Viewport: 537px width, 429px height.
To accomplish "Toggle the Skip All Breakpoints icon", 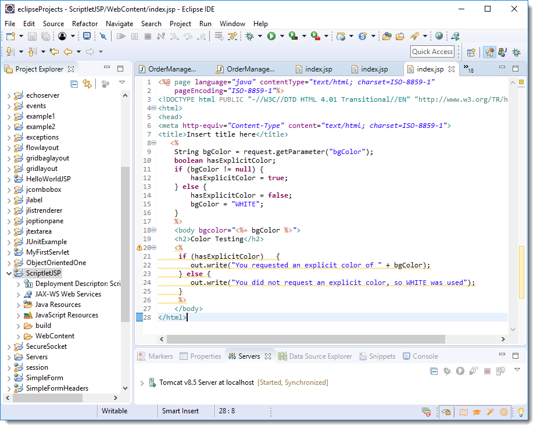I will click(x=103, y=36).
